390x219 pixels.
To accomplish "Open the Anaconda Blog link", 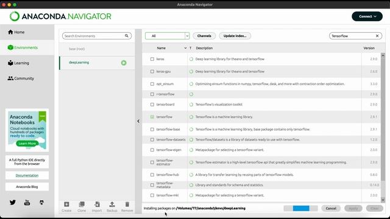I will tap(27, 187).
